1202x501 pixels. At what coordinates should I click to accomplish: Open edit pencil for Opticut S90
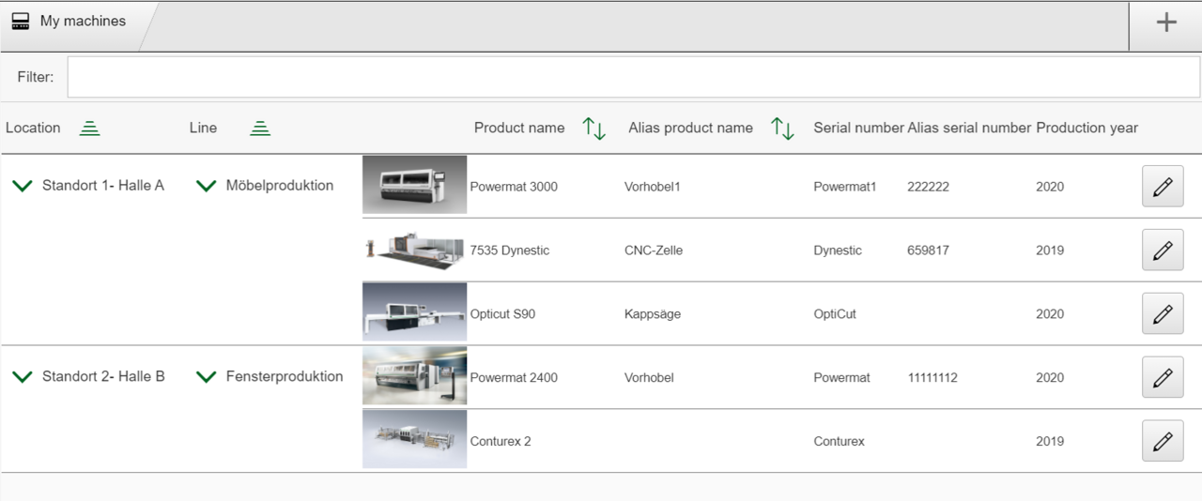(x=1162, y=314)
